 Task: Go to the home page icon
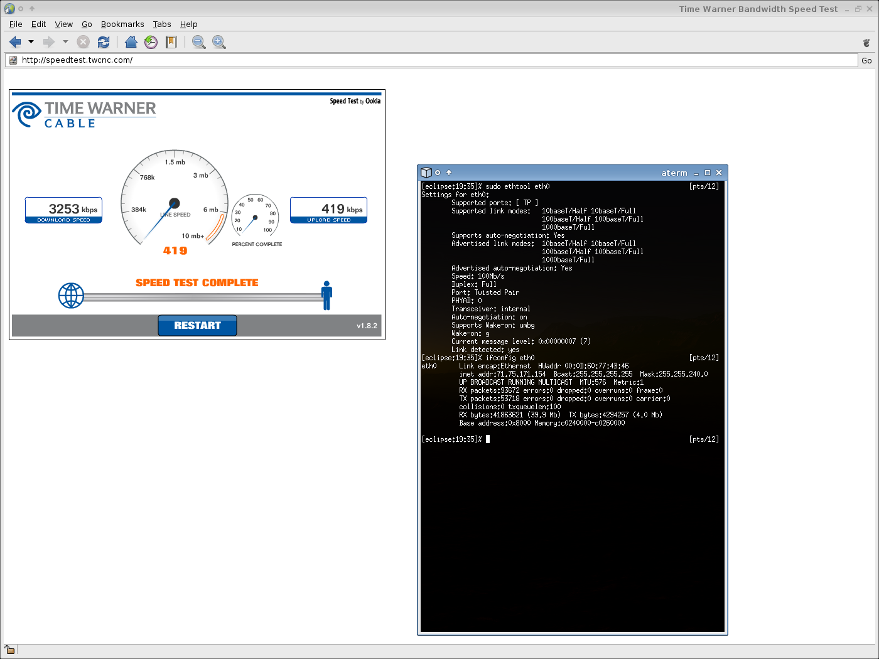[131, 42]
